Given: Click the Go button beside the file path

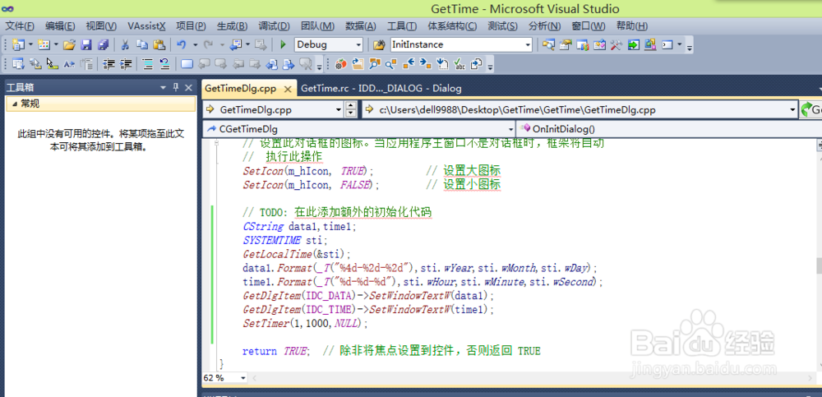Looking at the screenshot, I should pos(810,110).
